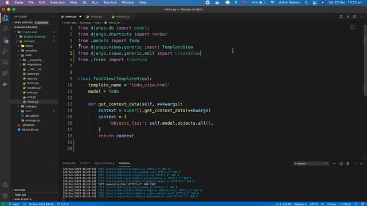The image size is (367, 206).
Task: Click the Python language mode in status bar
Action: pyautogui.click(x=331, y=204)
